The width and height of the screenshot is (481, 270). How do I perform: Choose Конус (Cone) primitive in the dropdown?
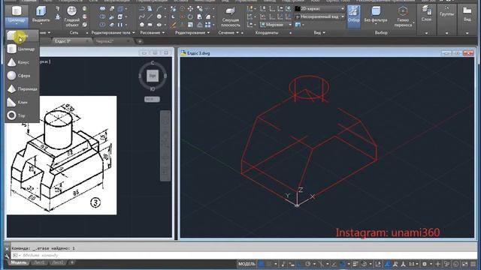pos(22,62)
